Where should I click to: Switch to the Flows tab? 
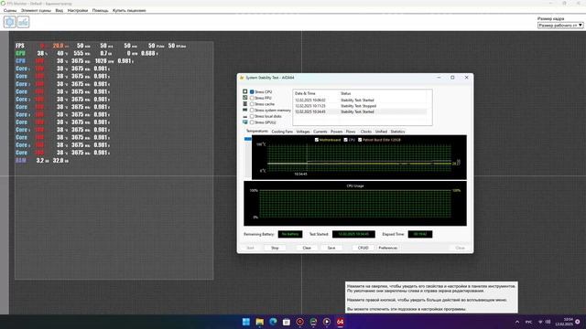351,132
